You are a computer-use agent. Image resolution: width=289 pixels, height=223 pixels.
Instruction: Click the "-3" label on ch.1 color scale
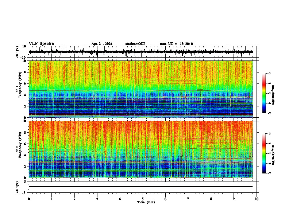click(269, 73)
